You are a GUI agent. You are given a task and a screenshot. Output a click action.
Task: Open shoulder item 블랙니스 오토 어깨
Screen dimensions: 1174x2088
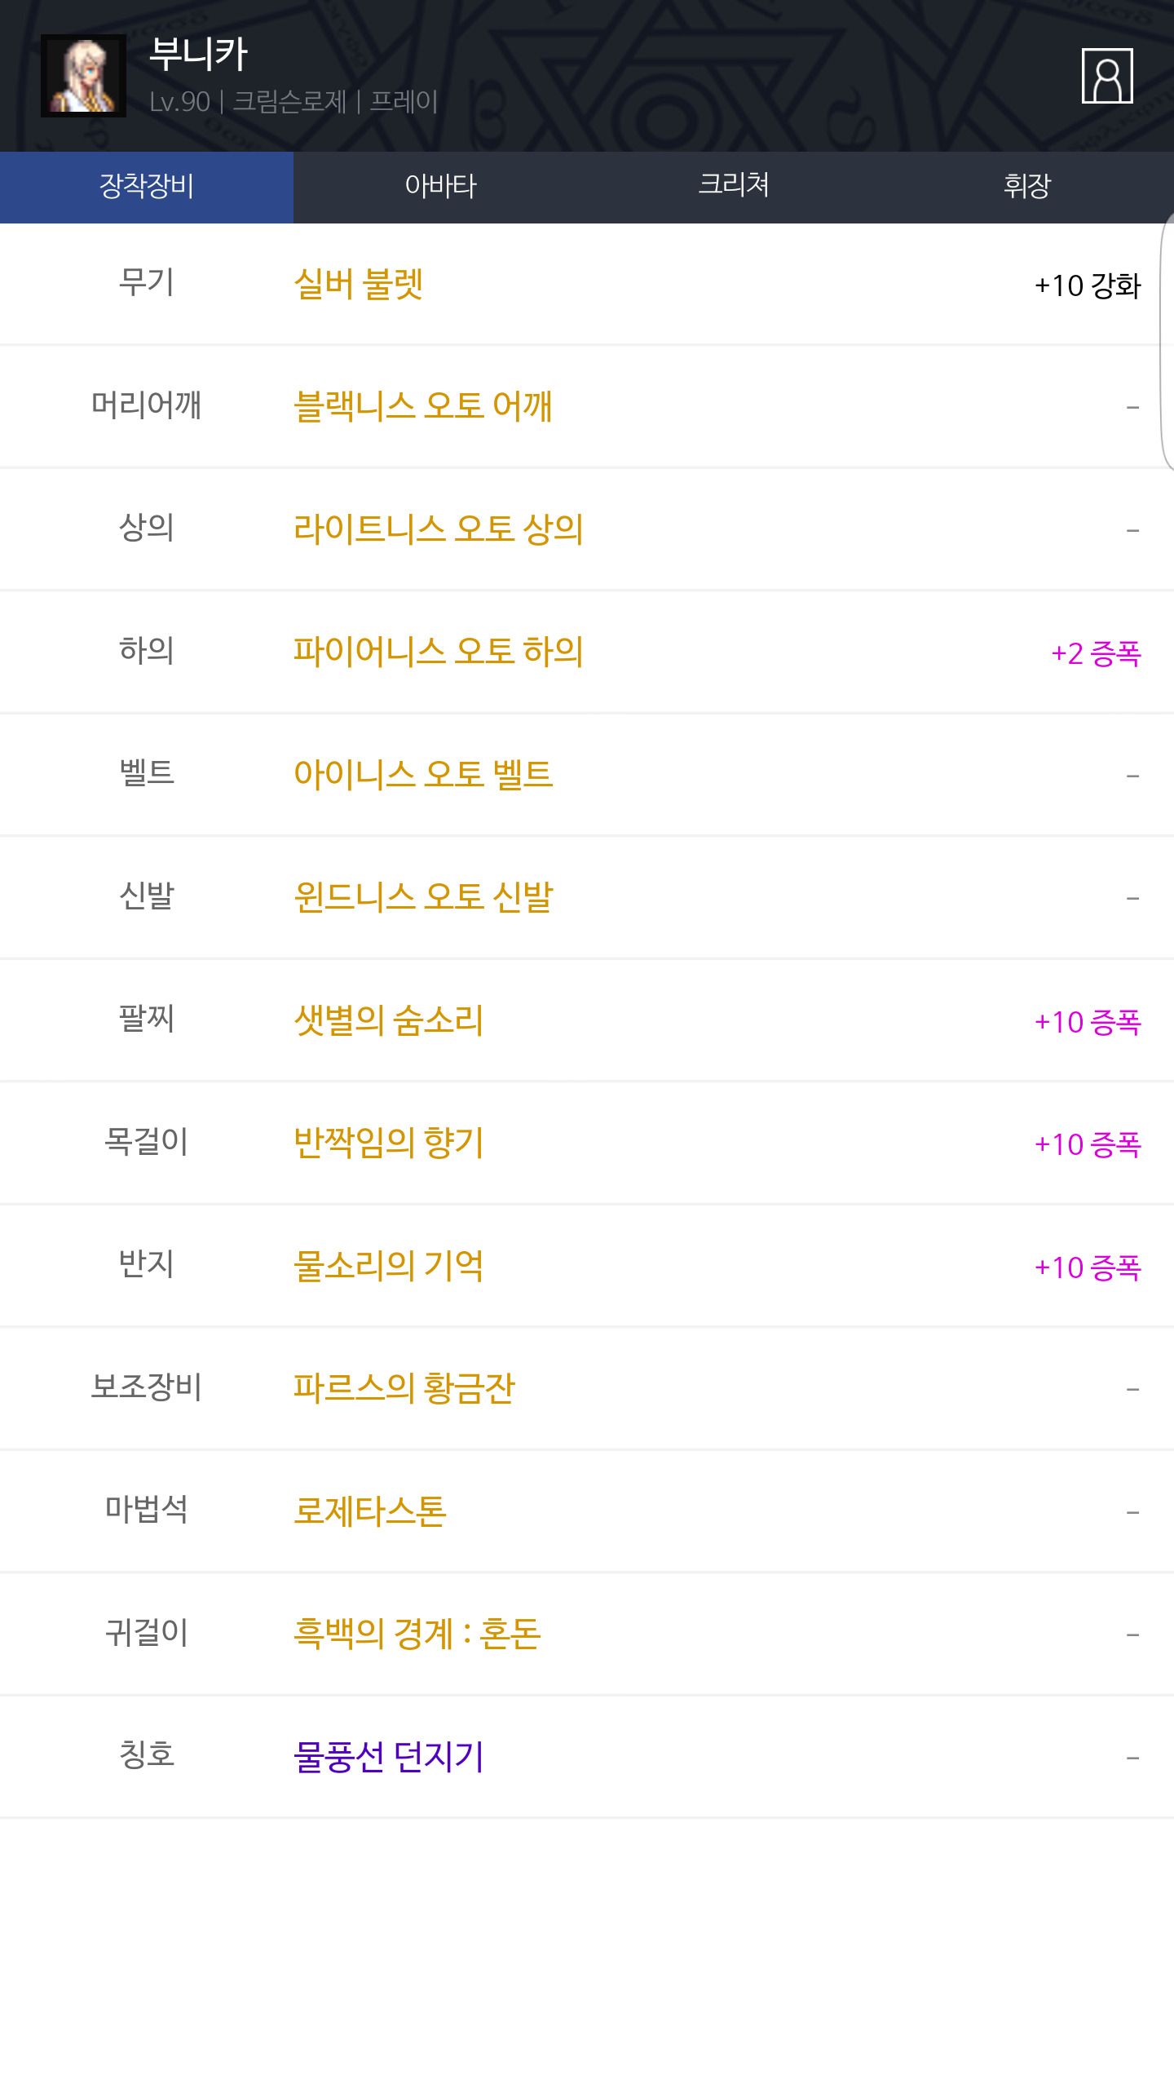coord(423,406)
